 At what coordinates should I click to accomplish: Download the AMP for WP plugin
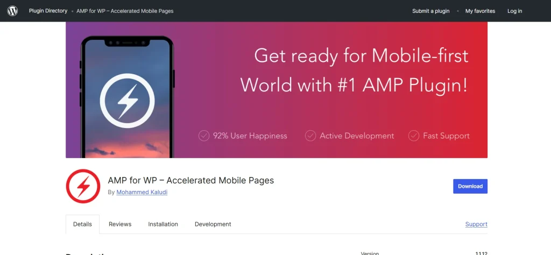[470, 186]
